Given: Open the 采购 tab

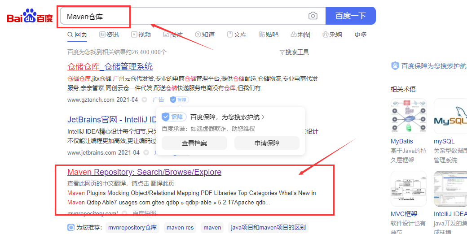Looking at the screenshot, I should click(x=332, y=35).
